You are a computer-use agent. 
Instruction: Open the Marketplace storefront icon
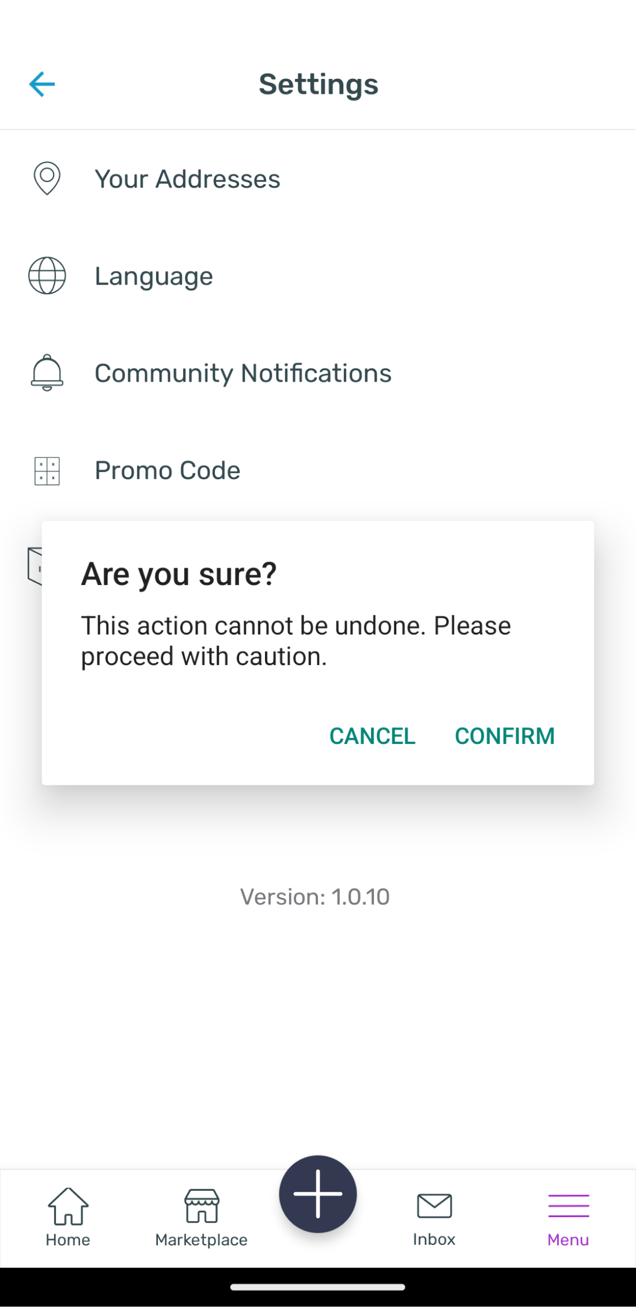(x=202, y=1206)
